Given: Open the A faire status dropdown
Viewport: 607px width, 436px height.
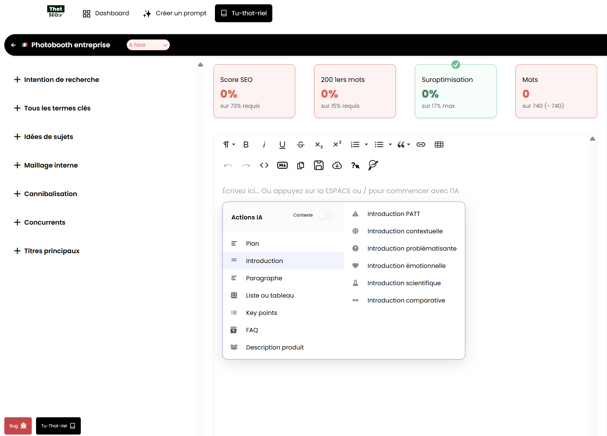Looking at the screenshot, I should click(x=148, y=45).
